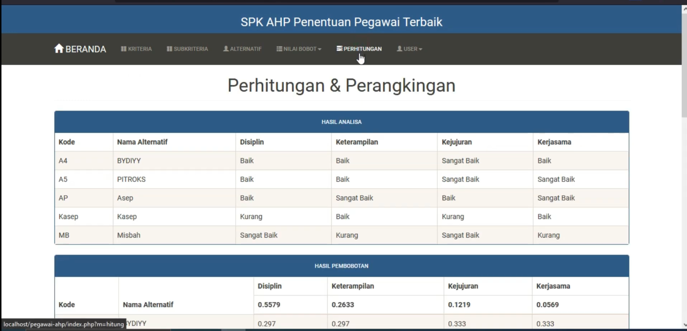Click the Subkriteria columns icon
The height and width of the screenshot is (331, 687).
[x=169, y=49]
